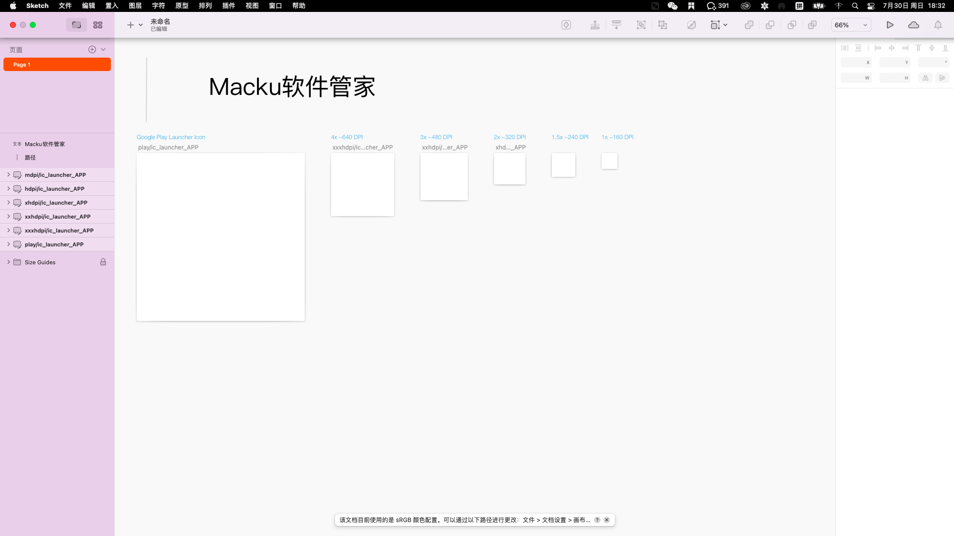Click the W width input field
954x536 pixels.
coord(856,78)
